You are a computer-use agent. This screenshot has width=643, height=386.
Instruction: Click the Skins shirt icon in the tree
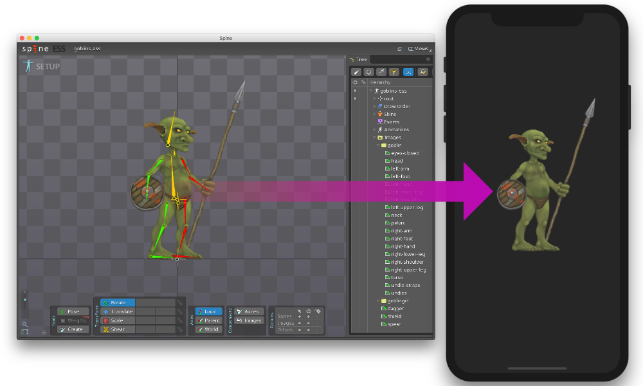pos(380,114)
